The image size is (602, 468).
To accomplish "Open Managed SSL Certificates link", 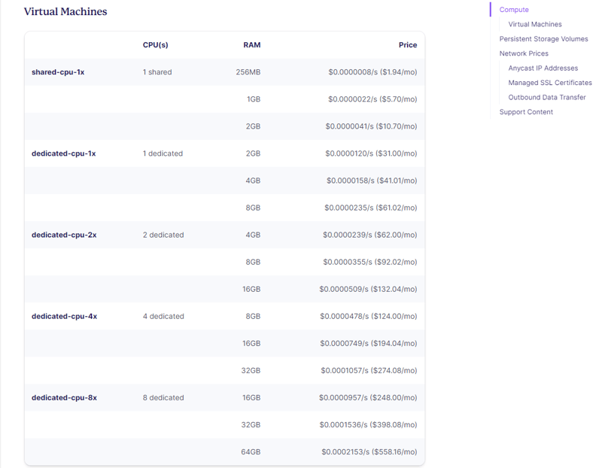I will [x=549, y=83].
